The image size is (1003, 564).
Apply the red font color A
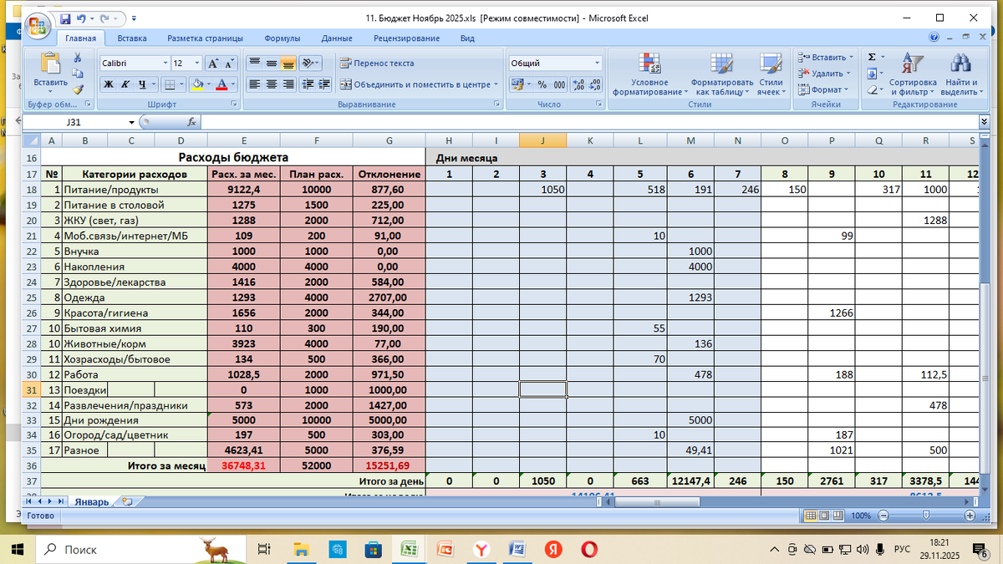tap(221, 84)
